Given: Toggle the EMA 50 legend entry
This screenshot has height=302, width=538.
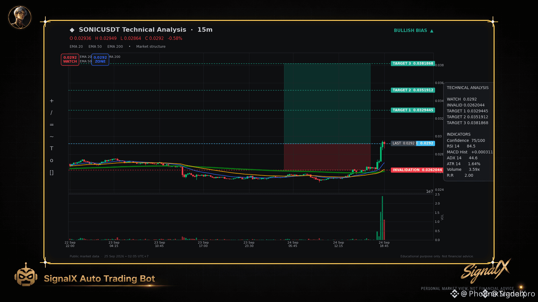Looking at the screenshot, I should [x=95, y=47].
